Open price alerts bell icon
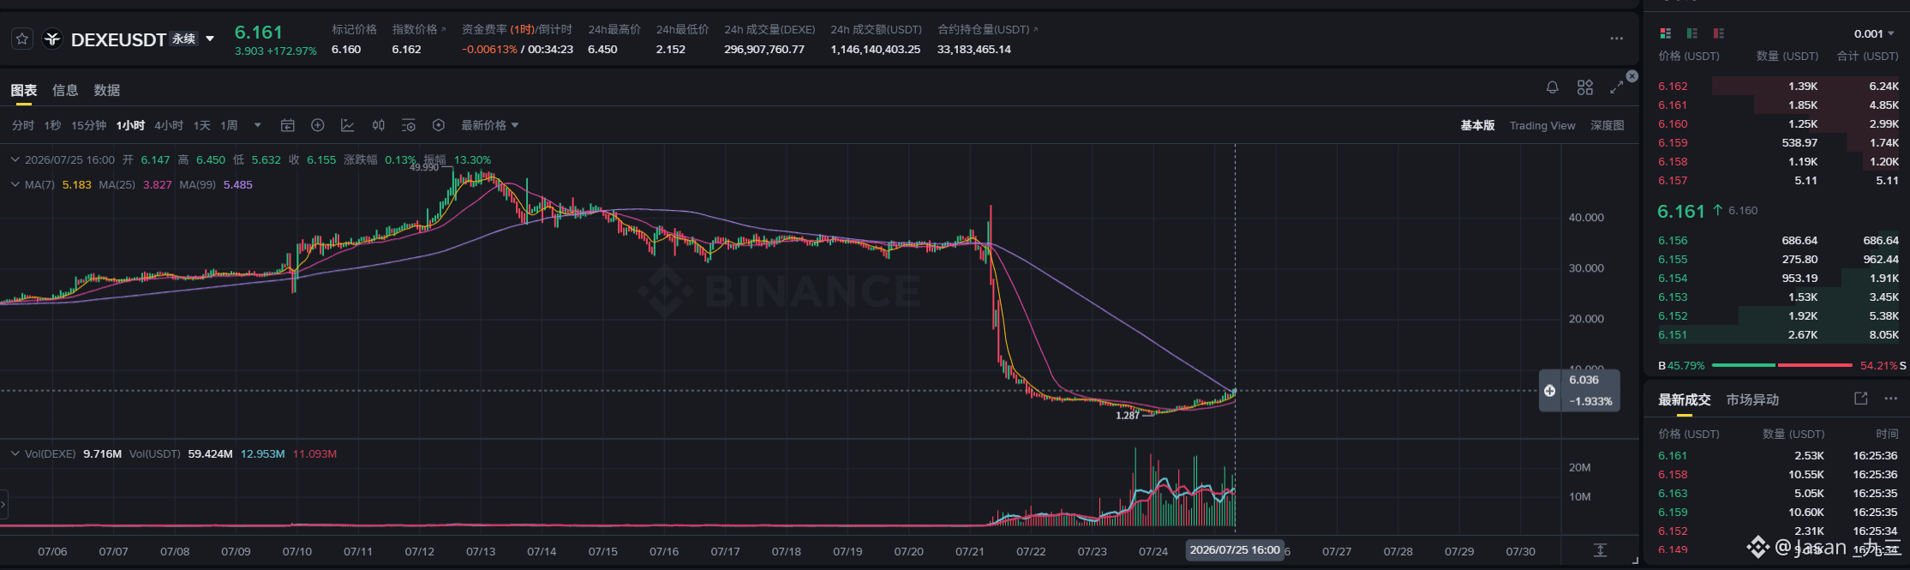1910x570 pixels. [1552, 87]
